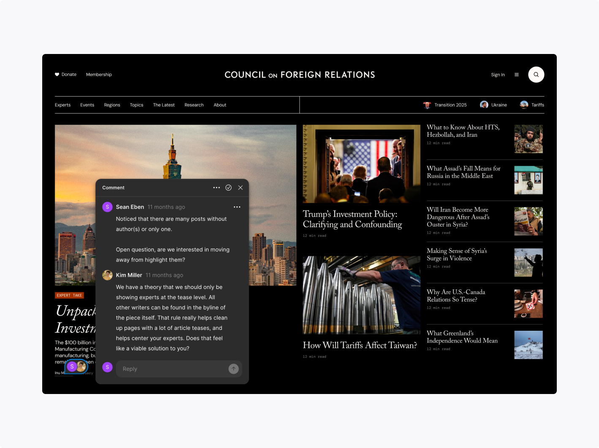Click Kim Miller's name in comment

129,275
